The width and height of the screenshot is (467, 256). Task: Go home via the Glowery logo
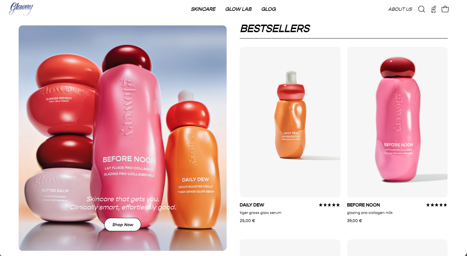coord(21,9)
